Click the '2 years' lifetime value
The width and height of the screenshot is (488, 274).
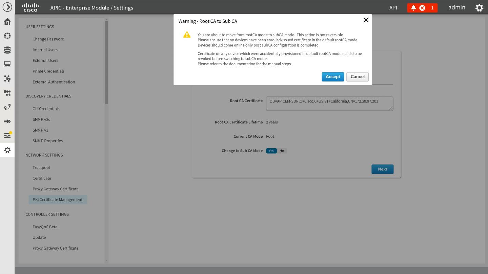(x=272, y=122)
